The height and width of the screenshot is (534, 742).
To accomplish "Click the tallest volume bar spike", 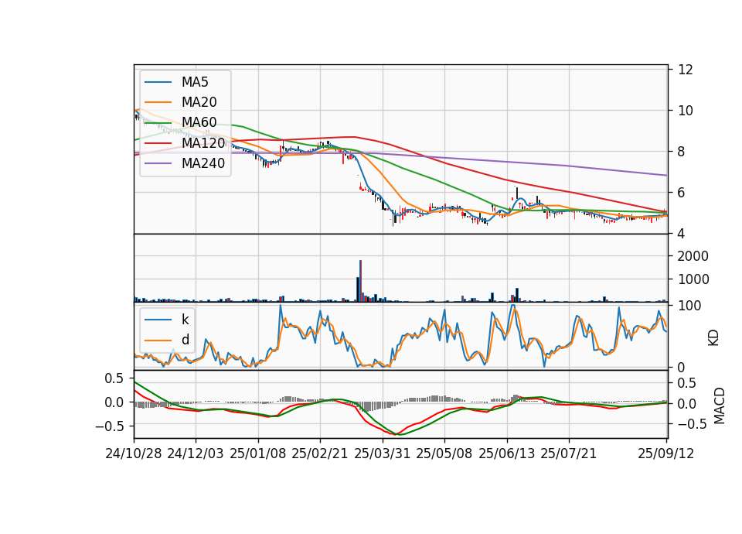I will 361,280.
